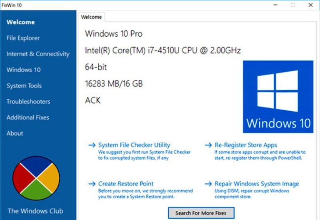Minimize the FixWin 10 window

[275, 5]
